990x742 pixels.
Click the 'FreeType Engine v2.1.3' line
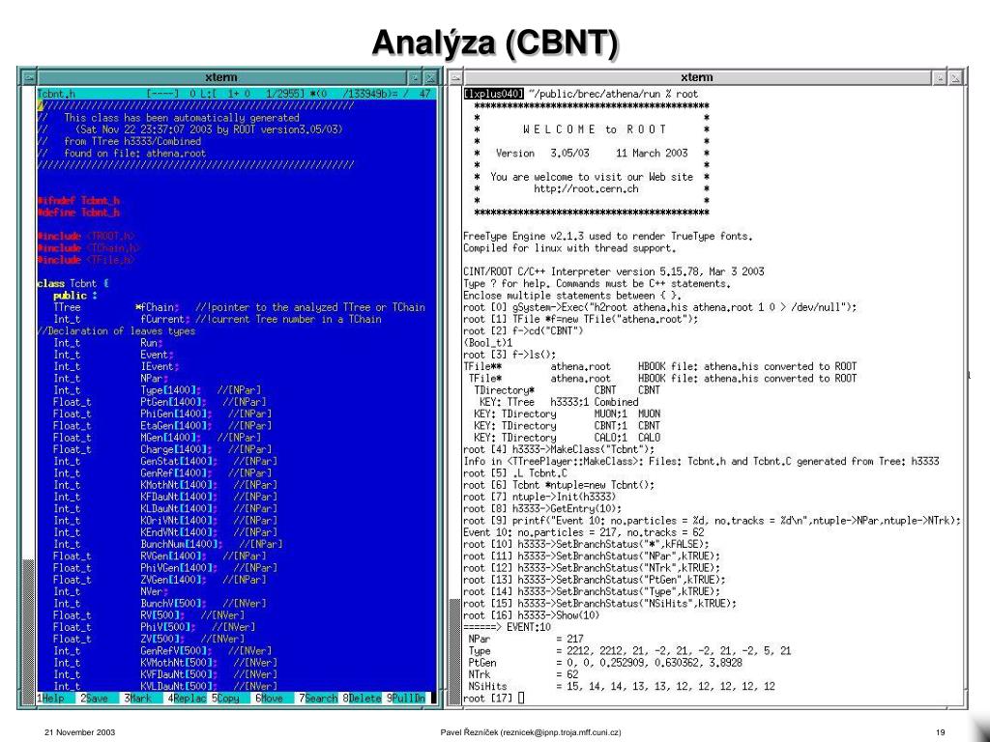point(608,236)
